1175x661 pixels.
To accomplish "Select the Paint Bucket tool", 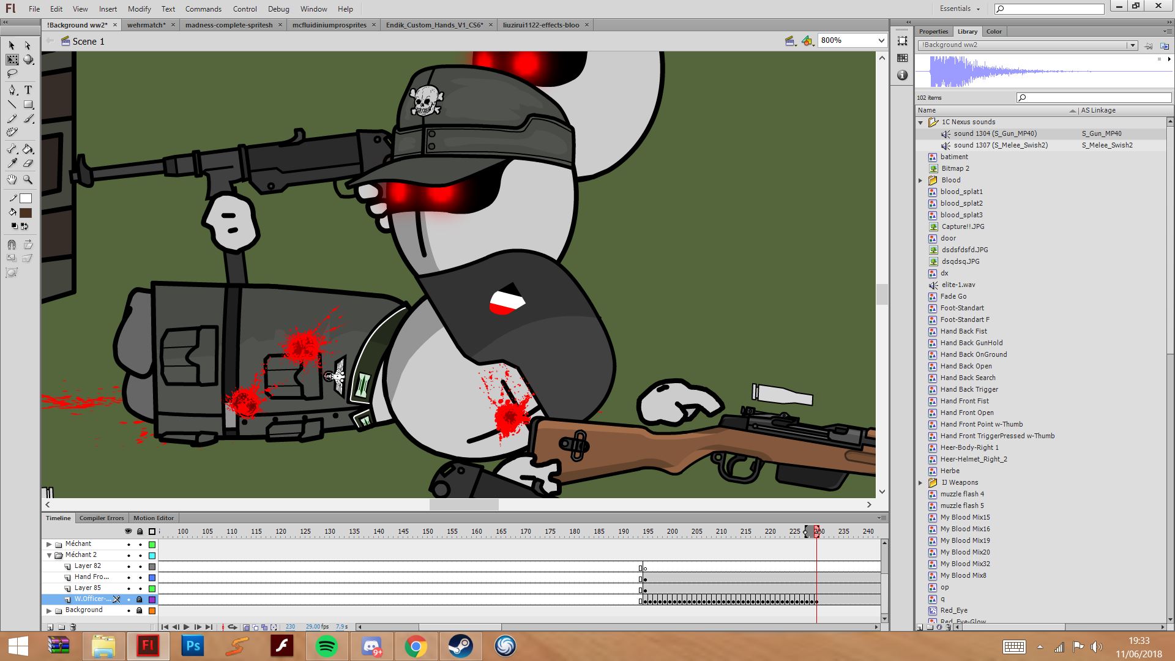I will (28, 149).
